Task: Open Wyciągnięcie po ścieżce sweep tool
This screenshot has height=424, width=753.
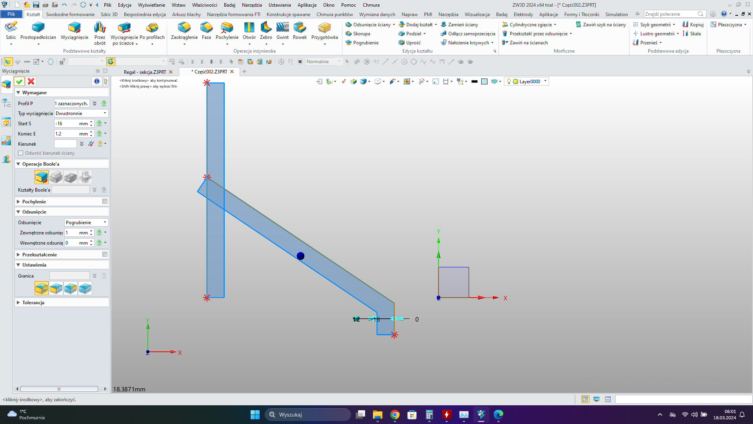Action: coord(124,33)
